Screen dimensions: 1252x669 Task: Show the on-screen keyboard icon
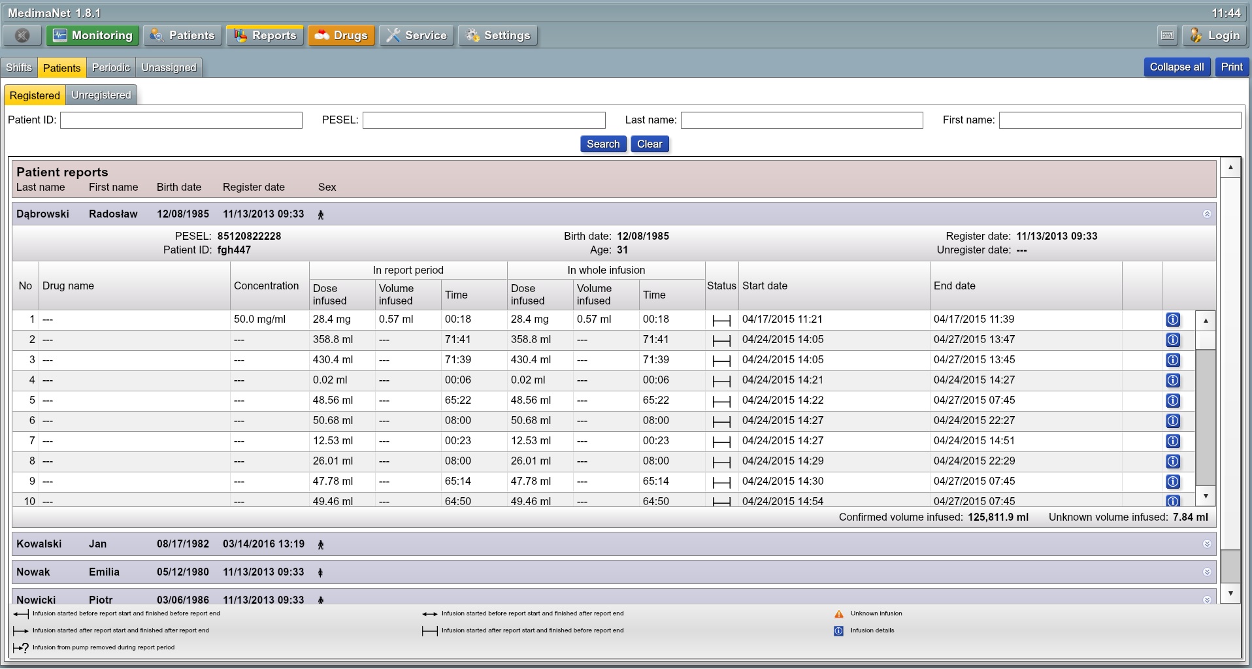pos(1168,35)
